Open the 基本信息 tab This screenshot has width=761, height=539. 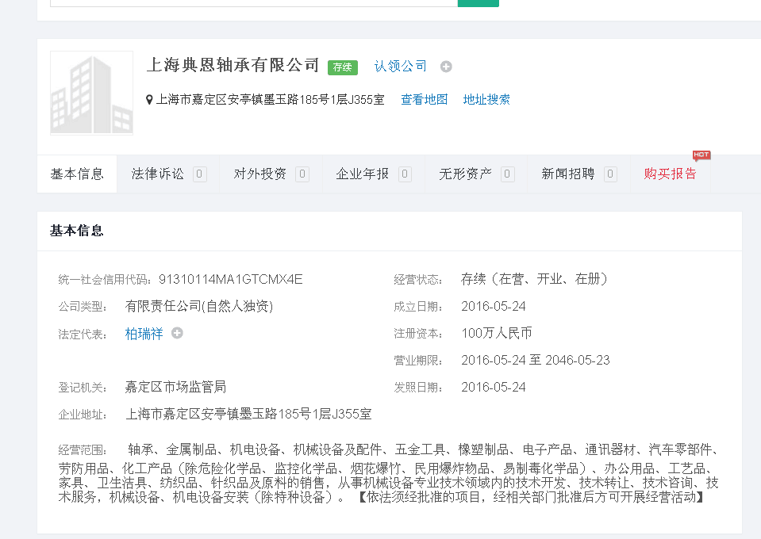point(77,174)
